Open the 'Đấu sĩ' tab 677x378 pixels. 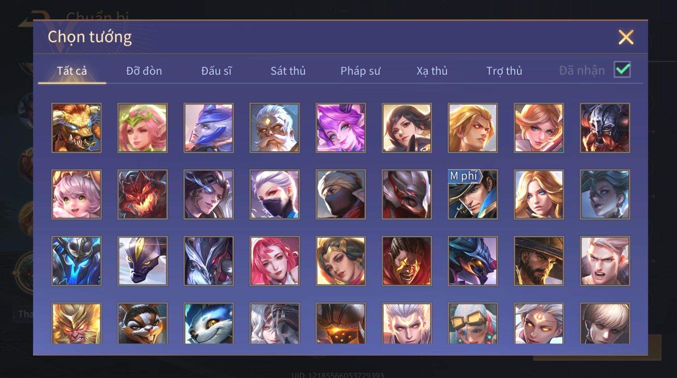[x=216, y=71]
